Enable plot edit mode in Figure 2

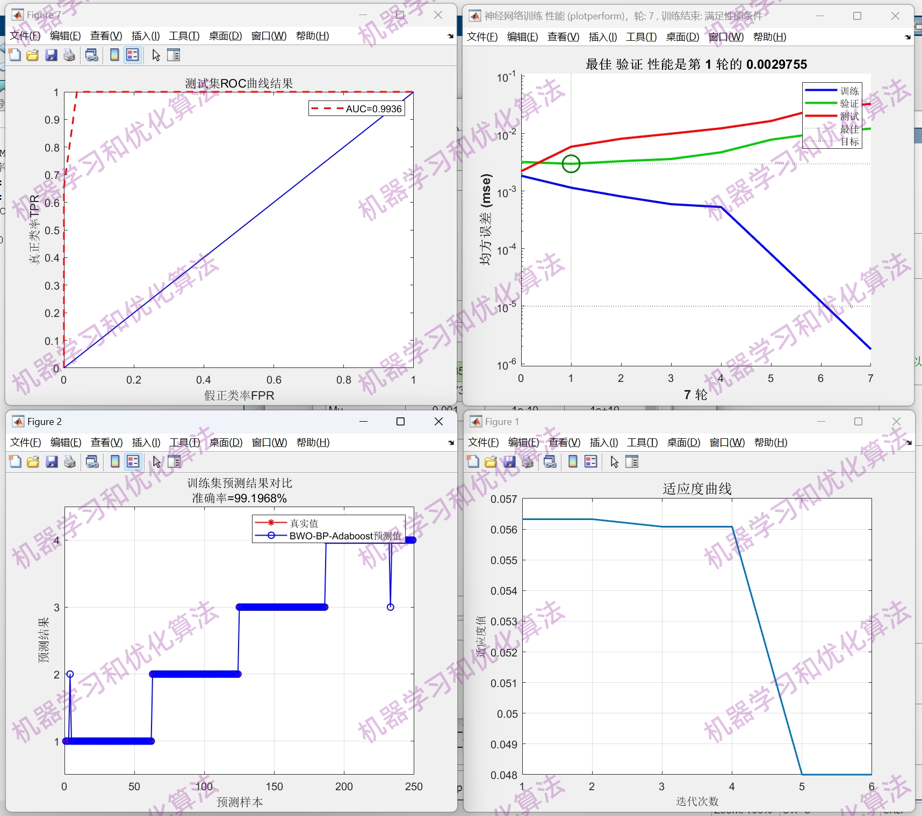coord(155,462)
